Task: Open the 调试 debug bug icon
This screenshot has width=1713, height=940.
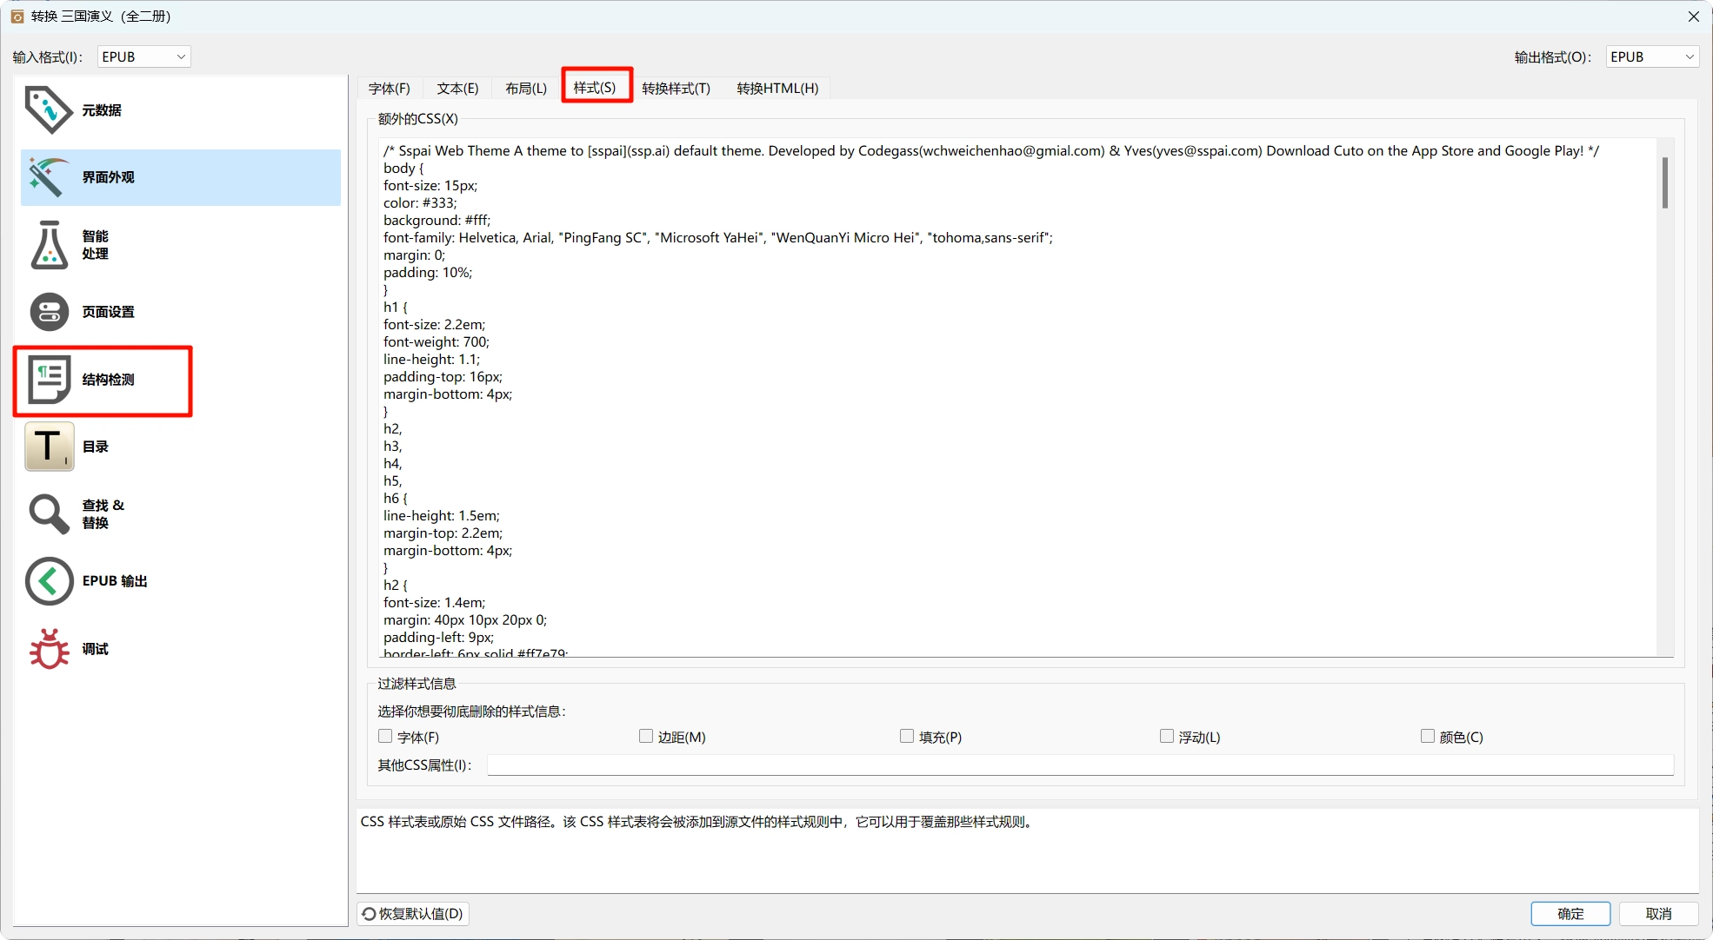Action: pyautogui.click(x=49, y=649)
